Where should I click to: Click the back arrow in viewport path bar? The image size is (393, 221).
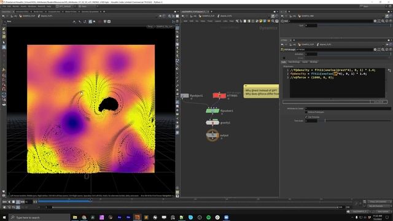coord(3,16)
